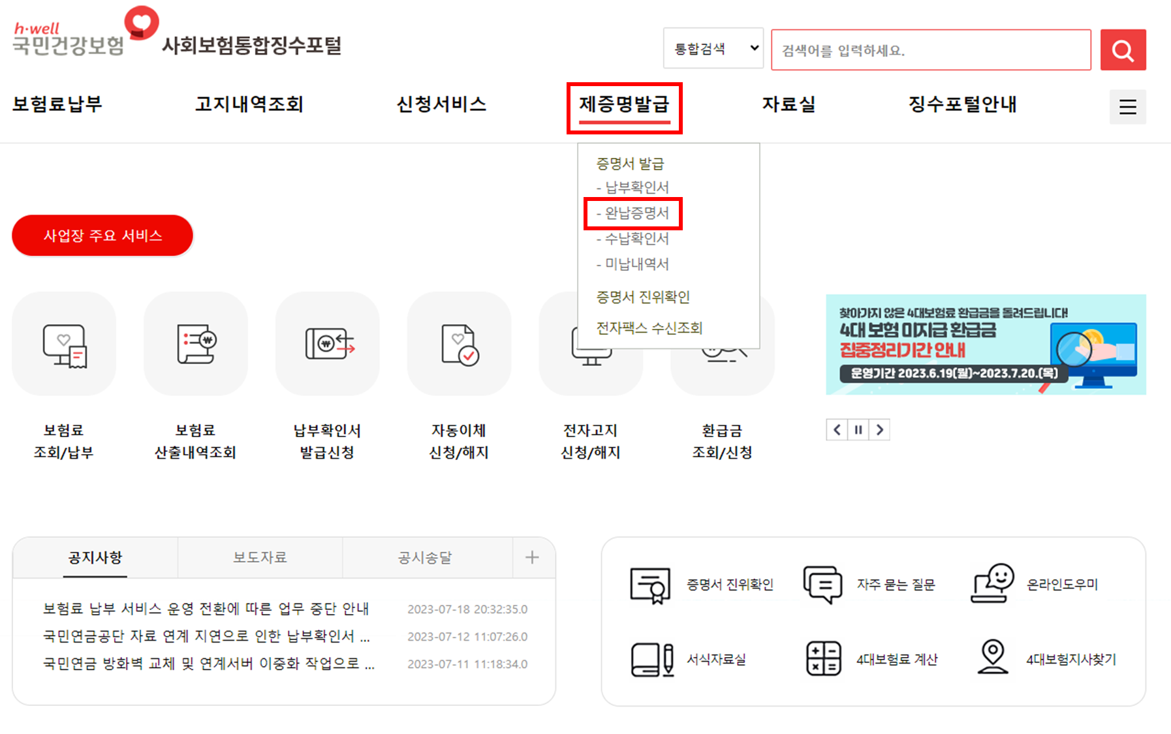Image resolution: width=1171 pixels, height=734 pixels.
Task: Click the 서식자료실 link text
Action: 716,660
